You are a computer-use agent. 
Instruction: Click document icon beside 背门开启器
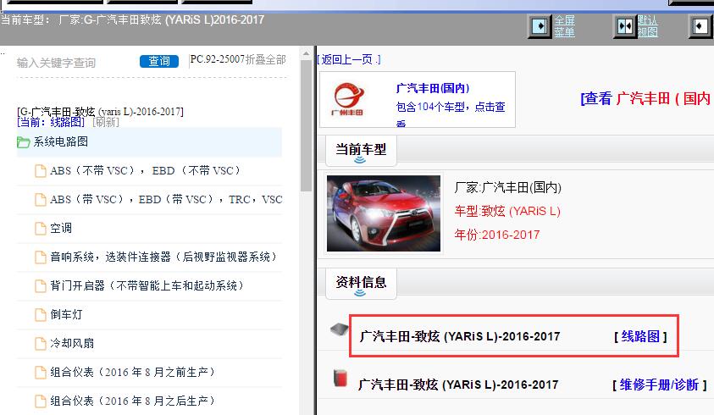41,285
